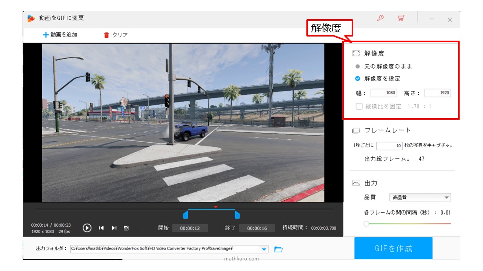Click the frame interval slider handle
Image resolution: width=483 pixels, height=271 pixels.
(x=366, y=224)
